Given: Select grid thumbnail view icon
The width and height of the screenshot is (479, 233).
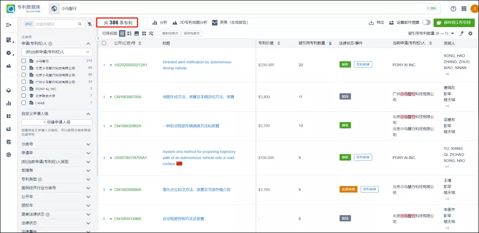Looking at the screenshot, I should (x=144, y=33).
